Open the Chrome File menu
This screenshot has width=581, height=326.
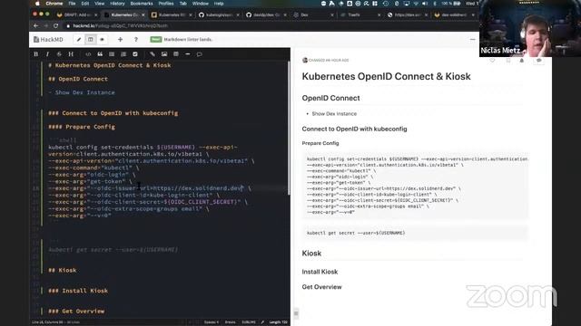pyautogui.click(x=72, y=4)
